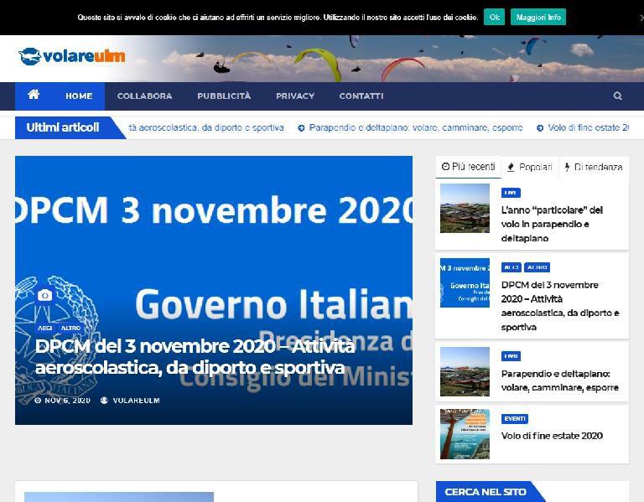Switch to the Di tendenza tab
Screen dimensions: 644x502
594,167
